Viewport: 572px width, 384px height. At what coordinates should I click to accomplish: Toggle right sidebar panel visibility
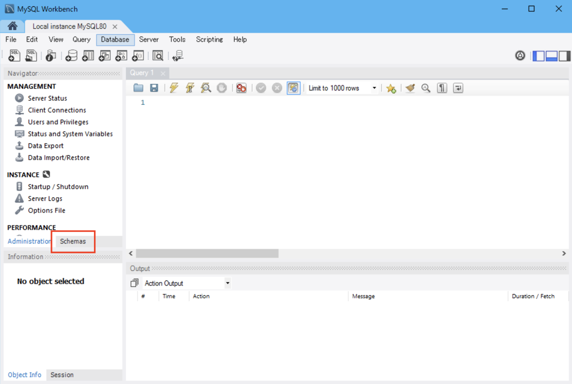(564, 56)
